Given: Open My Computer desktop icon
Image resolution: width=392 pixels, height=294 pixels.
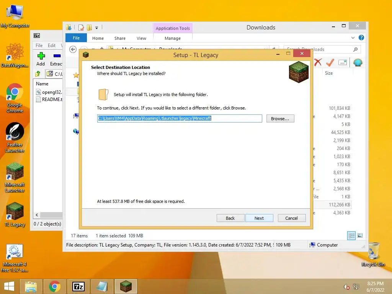Looking at the screenshot, I should (15, 16).
